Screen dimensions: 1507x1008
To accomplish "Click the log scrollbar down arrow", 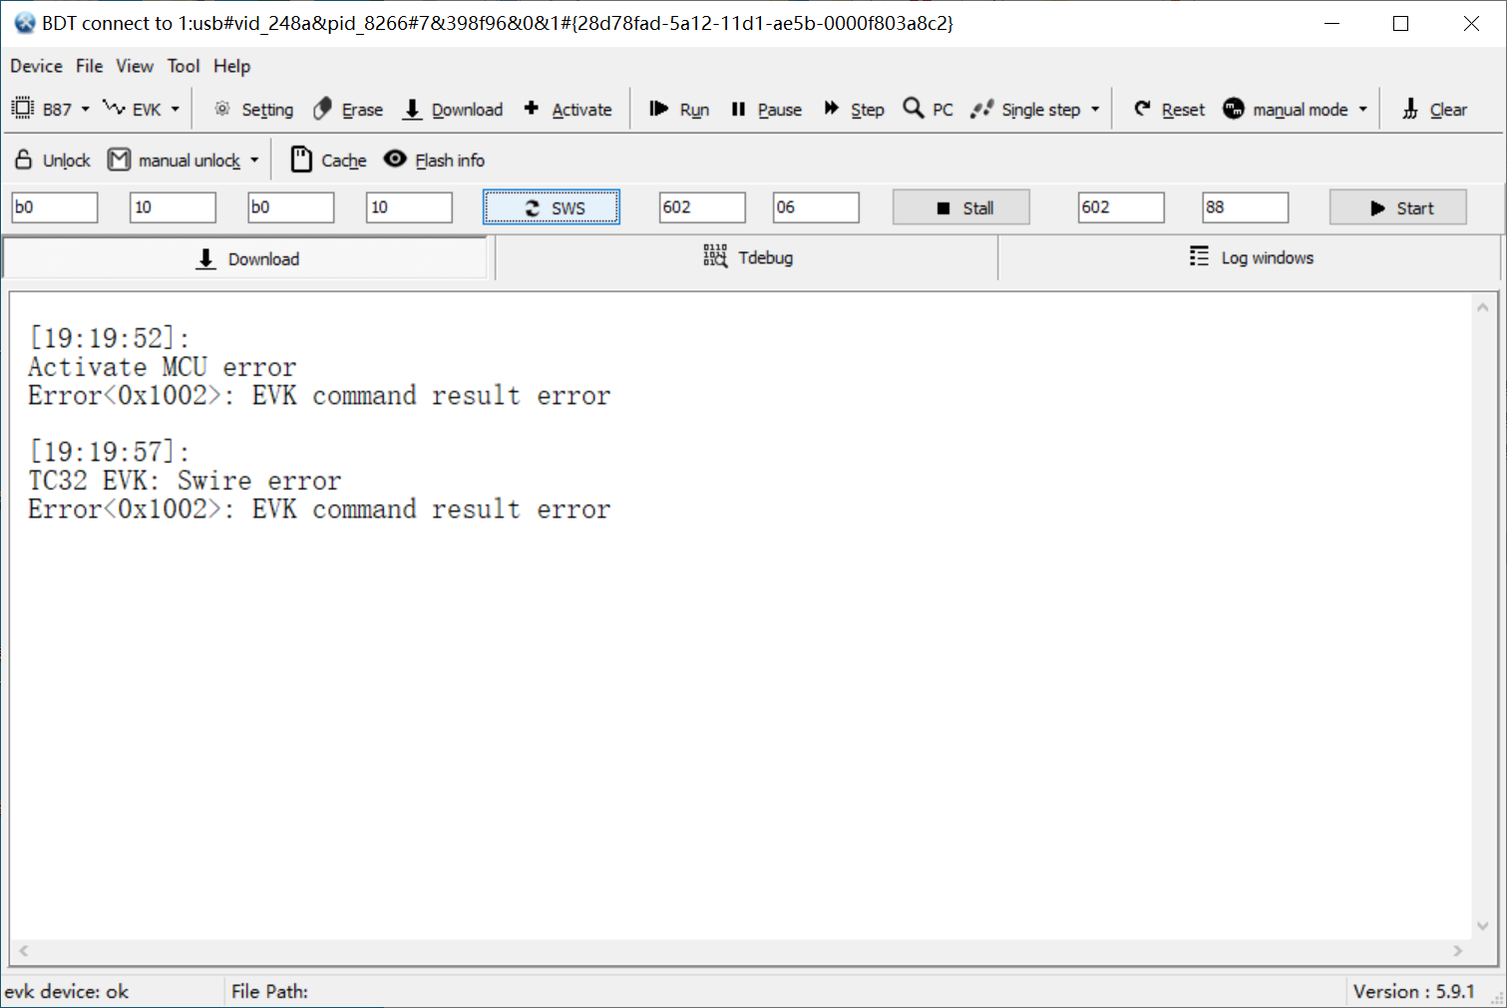I will pyautogui.click(x=1483, y=926).
